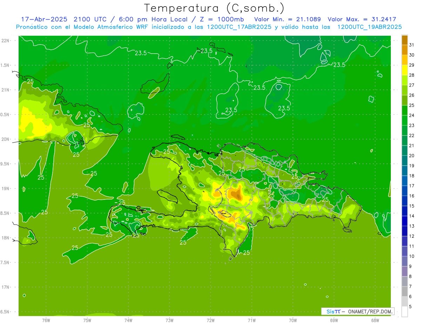The image size is (421, 325).
Task: Click the dark orange top swatch above 31
Action: pos(405,40)
